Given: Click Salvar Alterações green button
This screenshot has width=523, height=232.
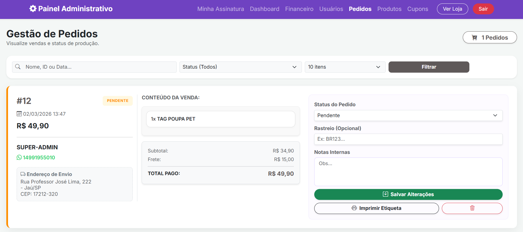Looking at the screenshot, I should (x=408, y=194).
